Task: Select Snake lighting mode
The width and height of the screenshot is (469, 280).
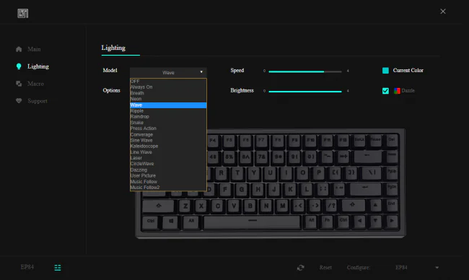Action: point(168,123)
